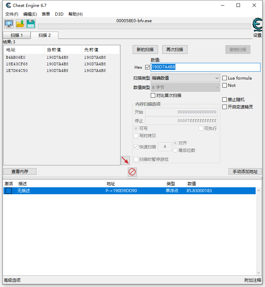Click pointer address P->190D9DD90

121,191
